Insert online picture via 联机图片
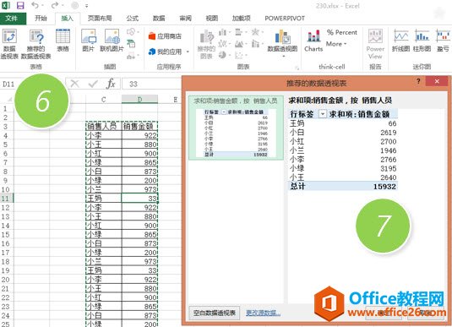 pos(112,41)
